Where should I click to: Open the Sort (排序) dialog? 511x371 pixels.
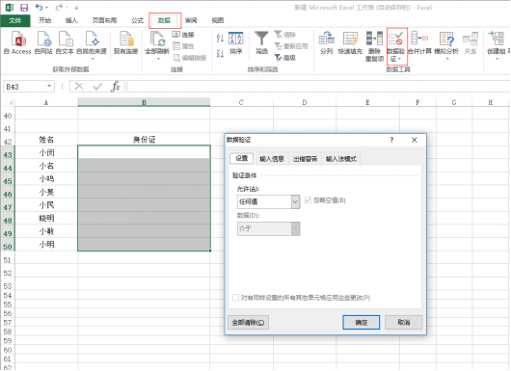click(235, 42)
